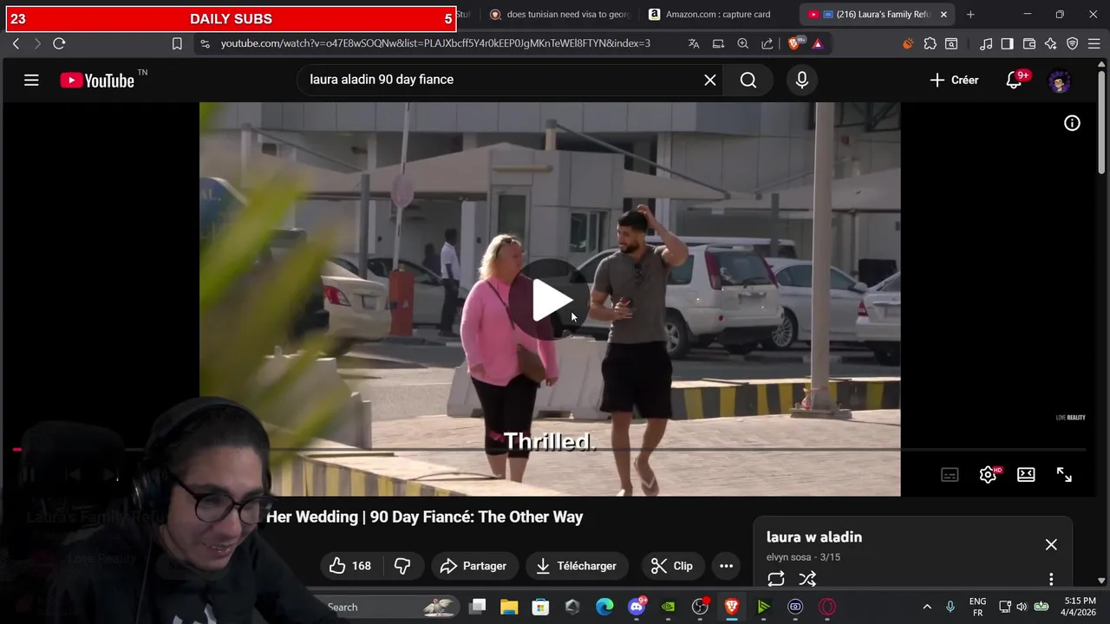Reload the current page
The height and width of the screenshot is (624, 1110).
[59, 43]
